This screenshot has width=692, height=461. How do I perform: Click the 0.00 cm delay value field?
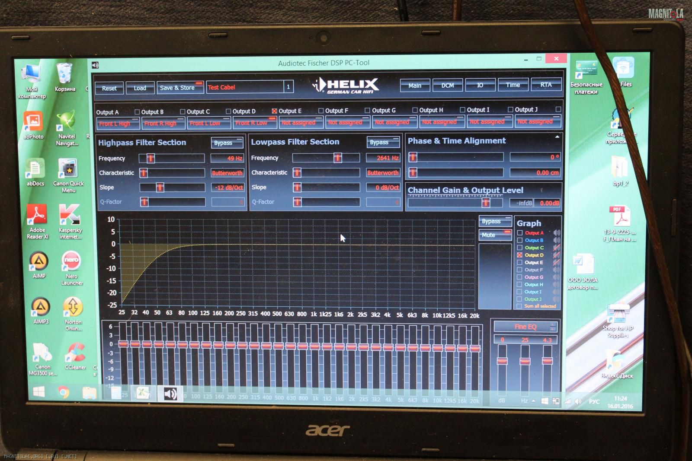[535, 172]
